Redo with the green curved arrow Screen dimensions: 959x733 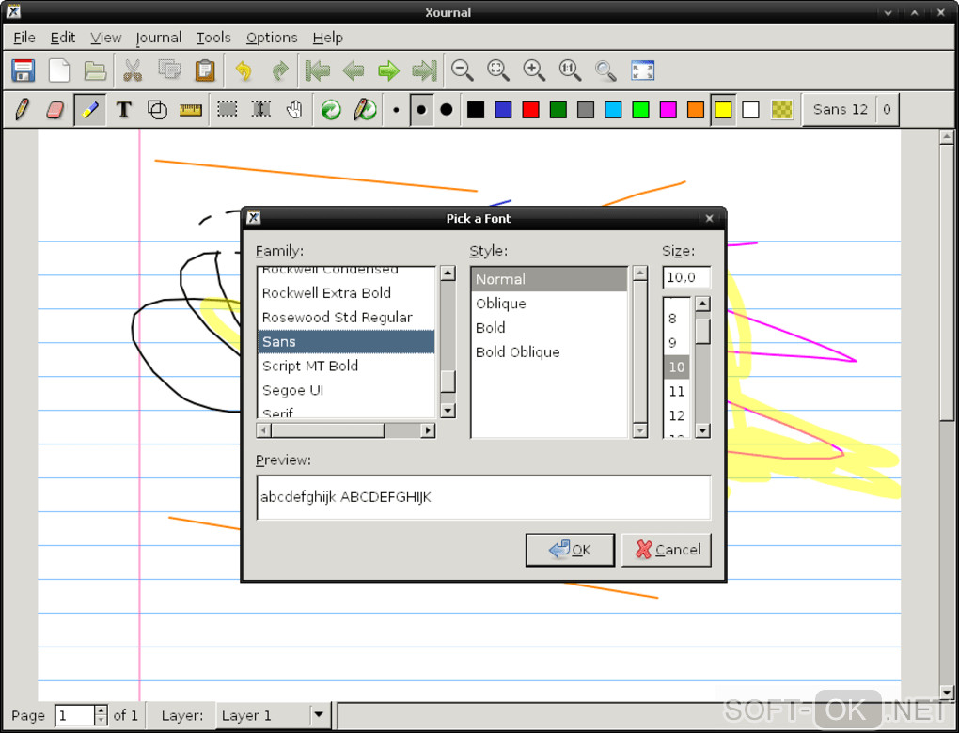coord(280,70)
